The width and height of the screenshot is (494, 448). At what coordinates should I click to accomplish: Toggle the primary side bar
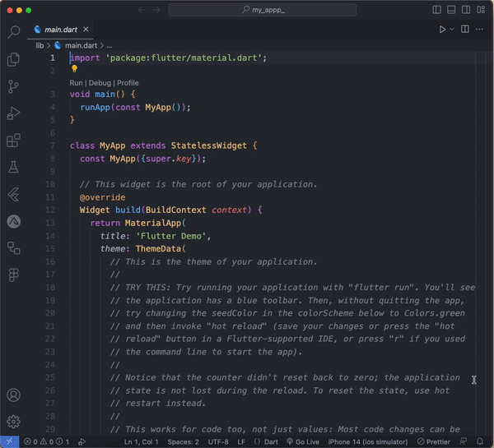pos(436,10)
